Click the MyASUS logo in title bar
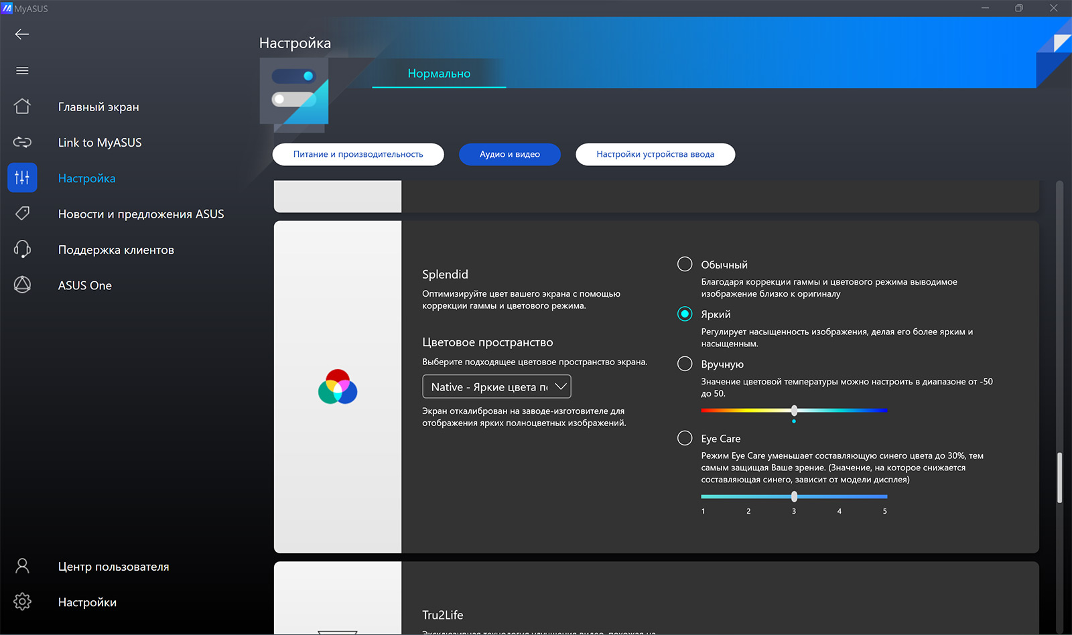The height and width of the screenshot is (635, 1072). pyautogui.click(x=7, y=9)
